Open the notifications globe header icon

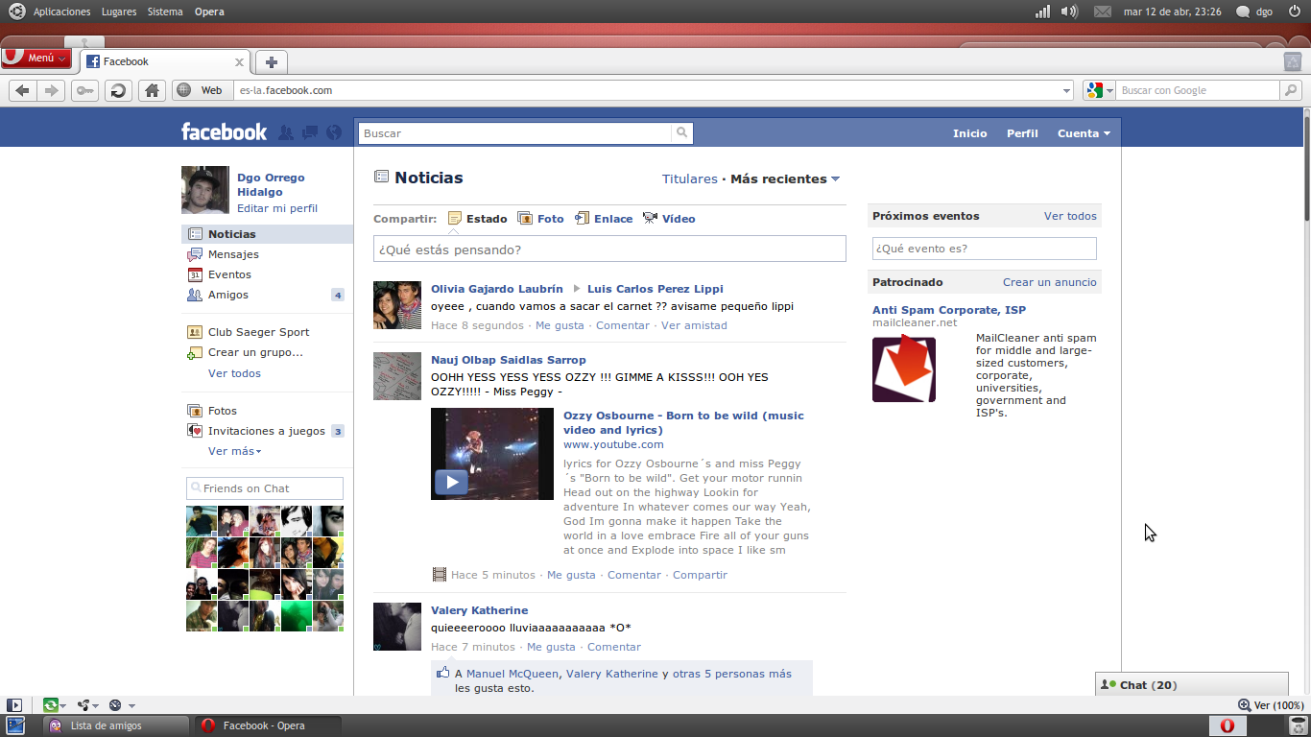click(334, 132)
